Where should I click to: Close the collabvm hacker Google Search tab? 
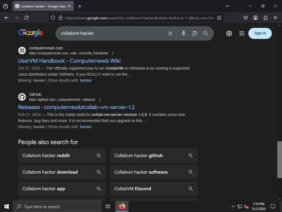[x=69, y=6]
